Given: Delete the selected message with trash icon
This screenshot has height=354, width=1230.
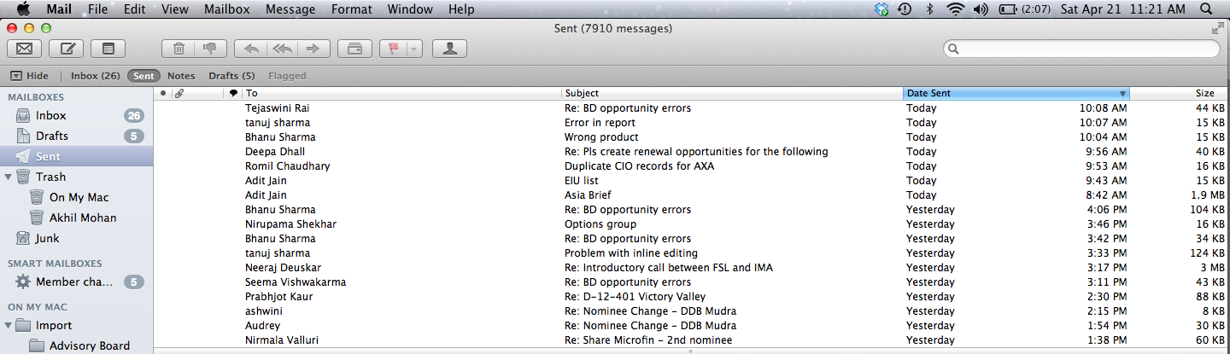Looking at the screenshot, I should pyautogui.click(x=179, y=49).
